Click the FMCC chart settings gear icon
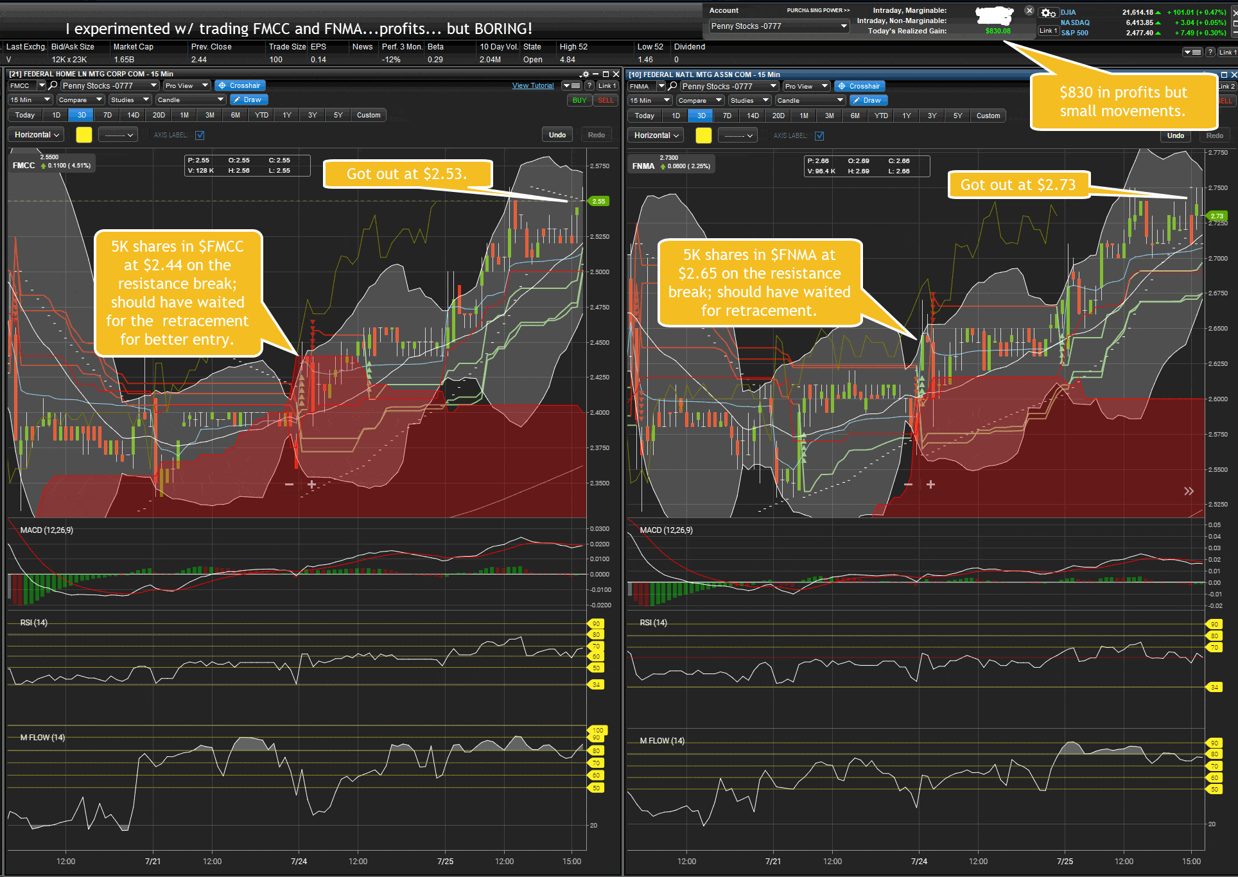Image resolution: width=1238 pixels, height=877 pixels. [585, 74]
